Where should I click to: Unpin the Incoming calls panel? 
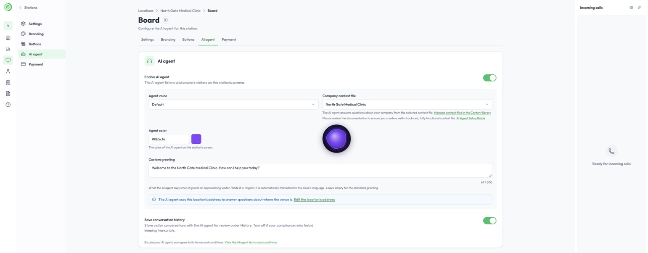click(639, 8)
